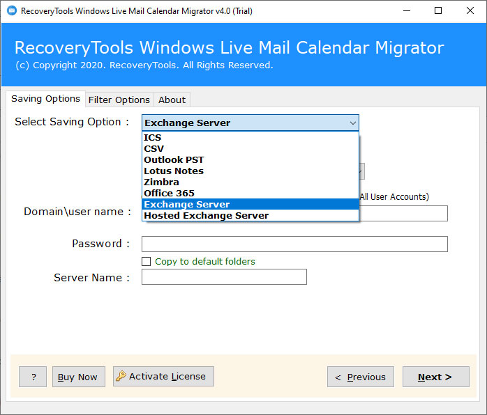Click the RecoveryTools app icon in title bar
Image resolution: width=487 pixels, height=415 pixels.
coord(12,11)
